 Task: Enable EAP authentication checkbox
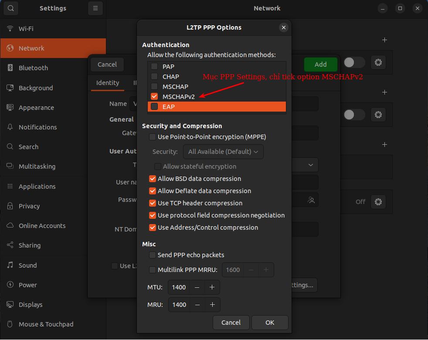pyautogui.click(x=154, y=106)
